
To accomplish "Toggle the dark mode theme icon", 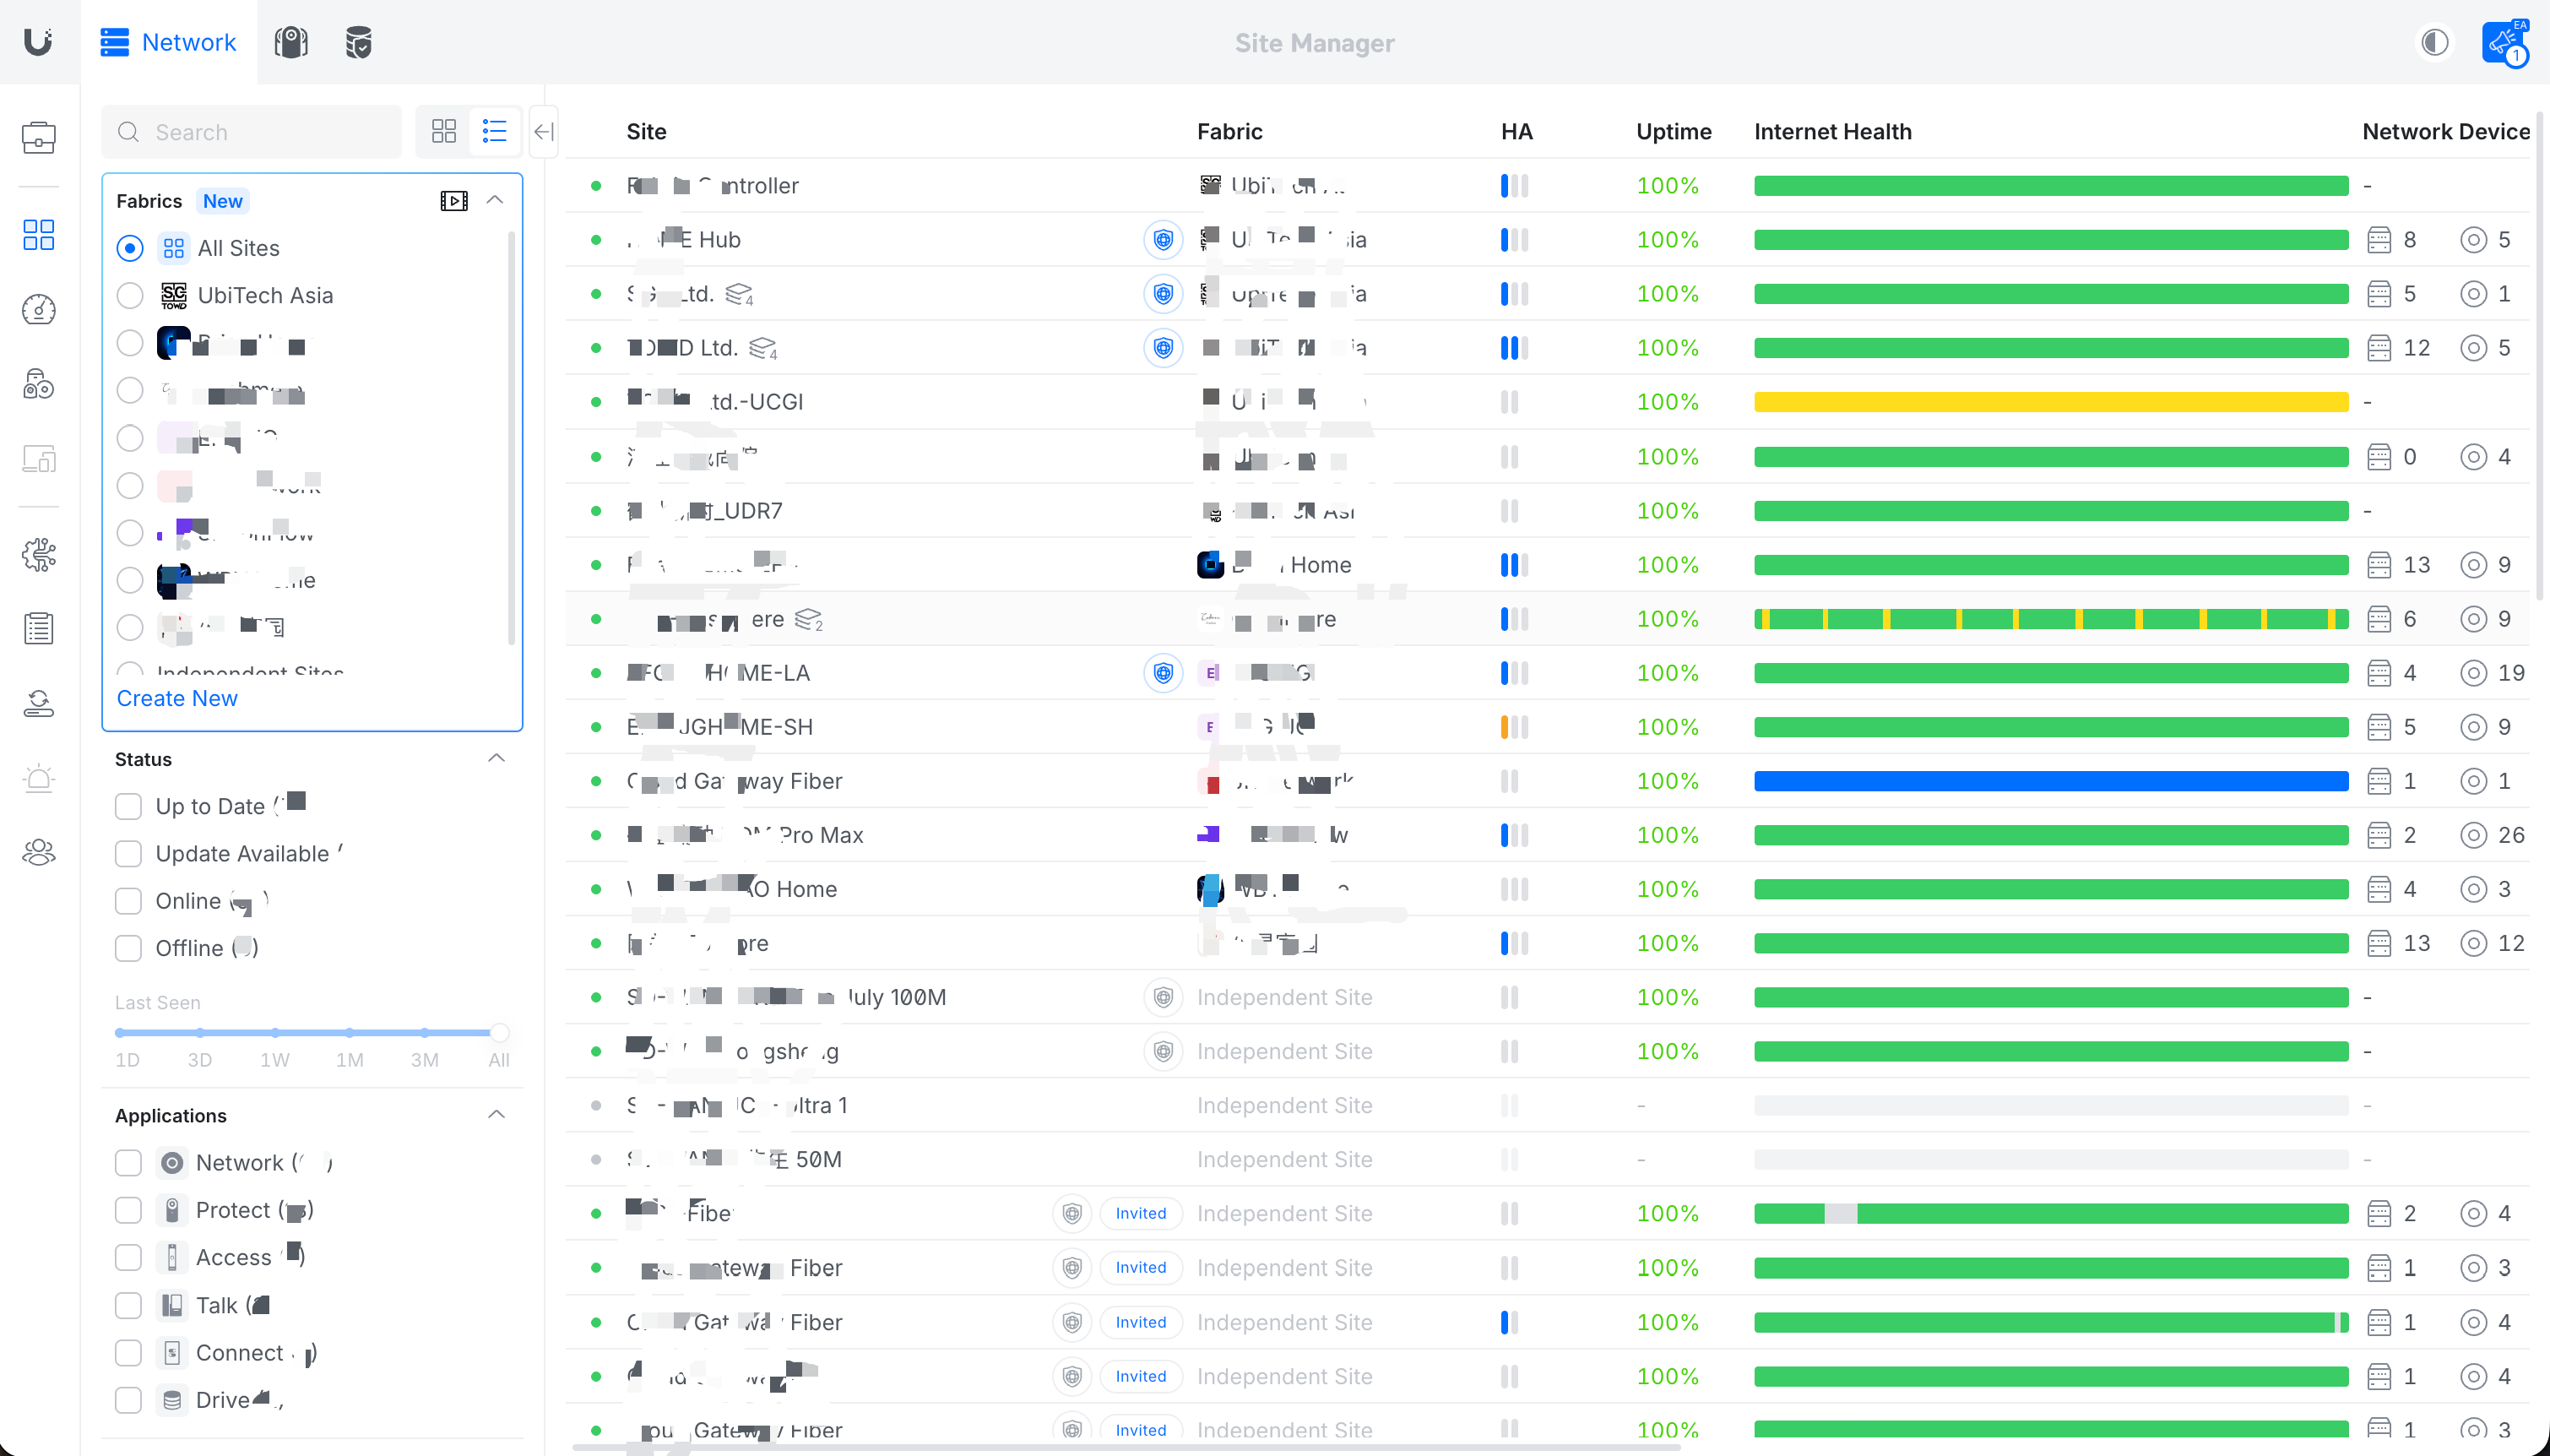I will [2435, 42].
